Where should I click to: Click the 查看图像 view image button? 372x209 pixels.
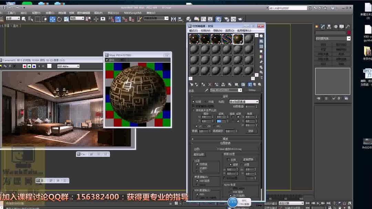click(249, 159)
